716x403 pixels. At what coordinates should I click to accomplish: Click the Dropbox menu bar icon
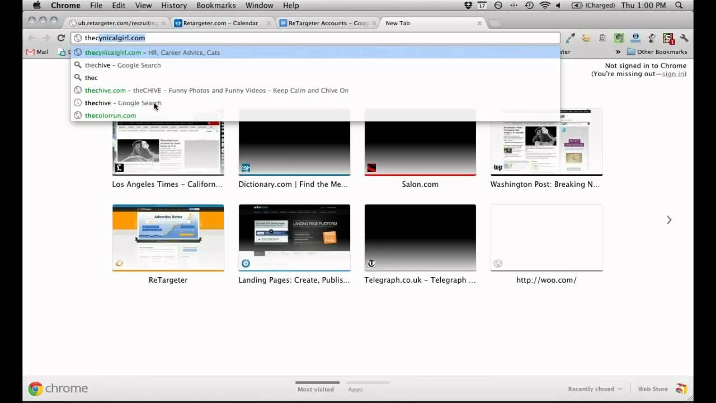(469, 6)
